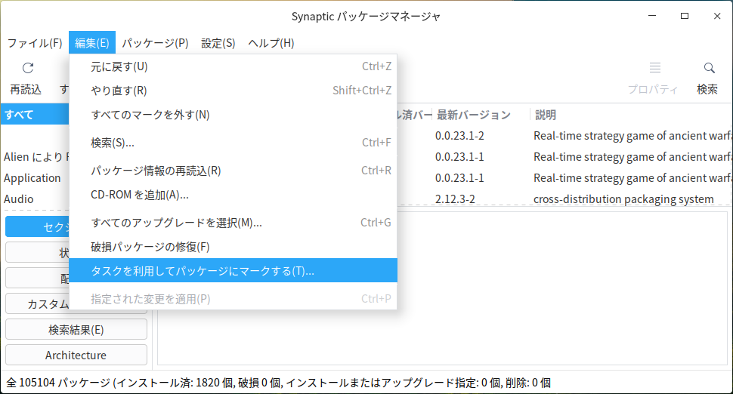Click the properties (プロパティ) toolbar icon
The image size is (733, 394).
pos(655,68)
